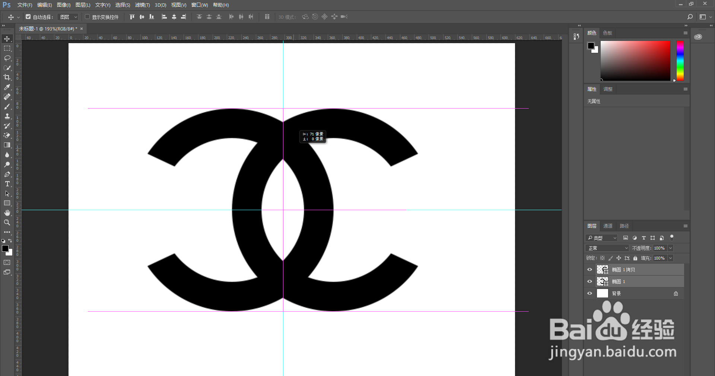Viewport: 715px width, 376px height.
Task: Open the Color panel flyout menu
Action: (x=685, y=33)
